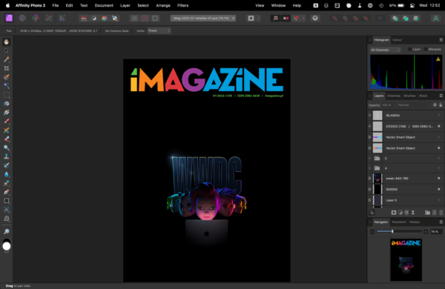This screenshot has height=289, width=445.
Task: Select the Move tool arrow
Action: [x=7, y=51]
